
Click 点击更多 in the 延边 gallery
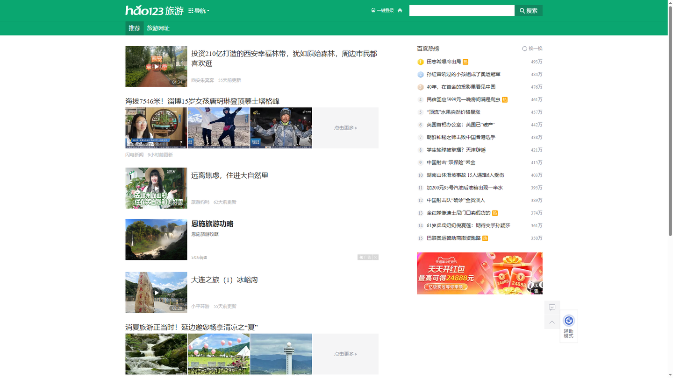pos(345,354)
